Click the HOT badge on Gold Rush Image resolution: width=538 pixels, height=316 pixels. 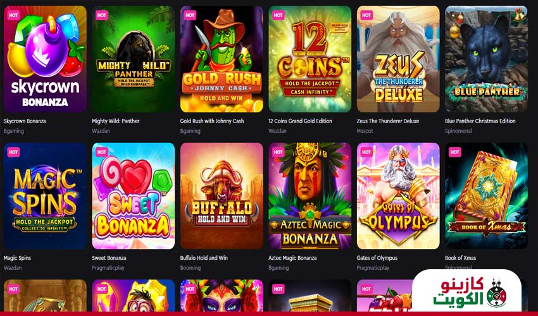tap(190, 15)
